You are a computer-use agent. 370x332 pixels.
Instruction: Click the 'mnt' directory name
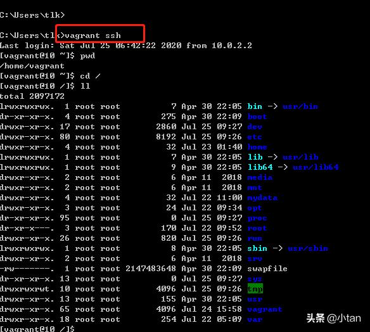[255, 188]
